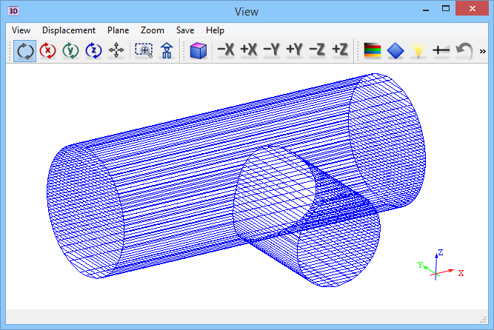
Task: Switch to the isometric cube view
Action: tap(198, 51)
